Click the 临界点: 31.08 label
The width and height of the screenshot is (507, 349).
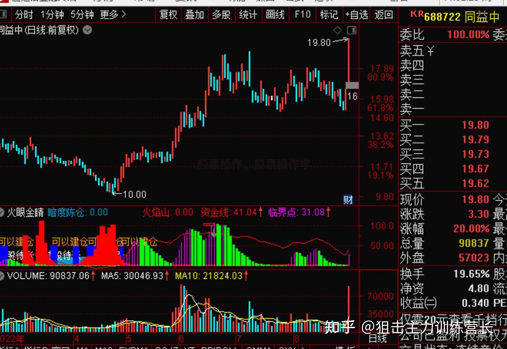pos(299,212)
